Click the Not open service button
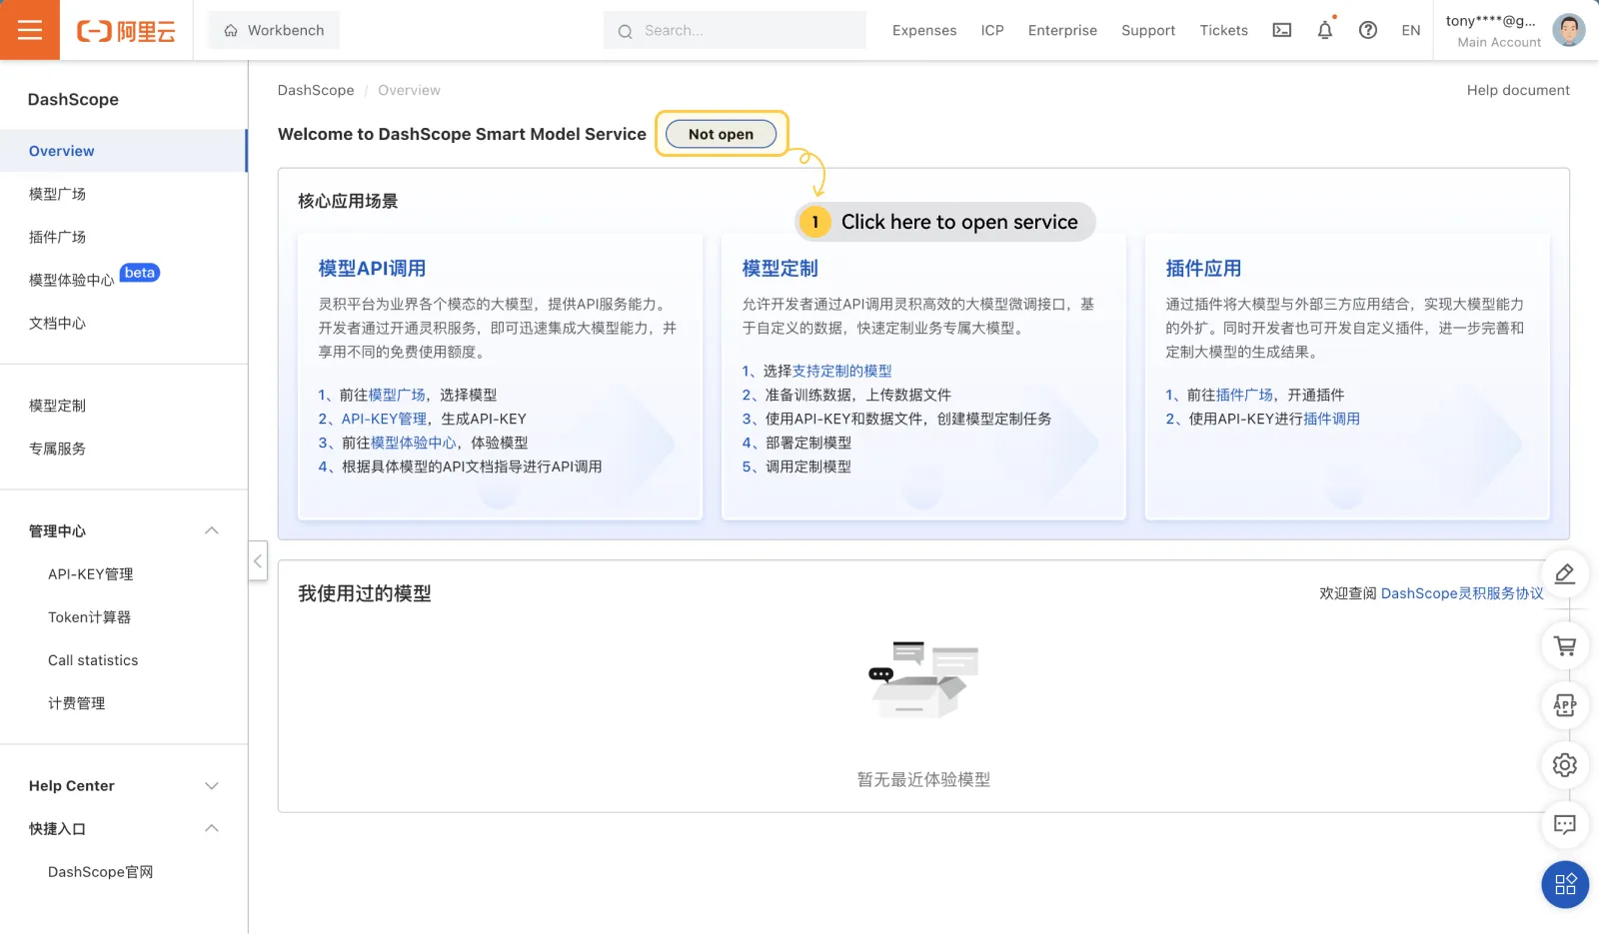The height and width of the screenshot is (934, 1599). click(x=721, y=134)
